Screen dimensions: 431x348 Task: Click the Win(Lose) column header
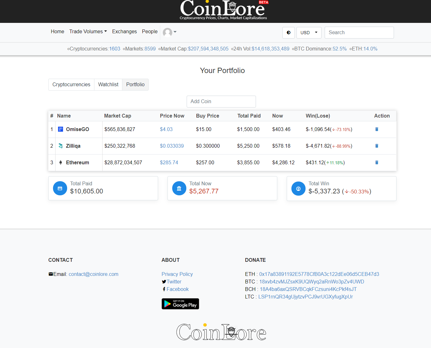(x=318, y=116)
